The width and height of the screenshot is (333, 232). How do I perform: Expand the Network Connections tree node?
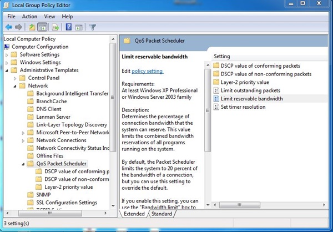[23, 140]
